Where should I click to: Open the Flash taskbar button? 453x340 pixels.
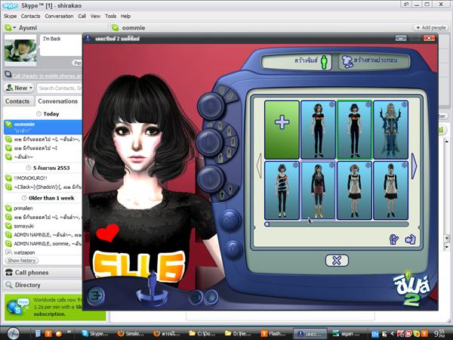(x=275, y=334)
